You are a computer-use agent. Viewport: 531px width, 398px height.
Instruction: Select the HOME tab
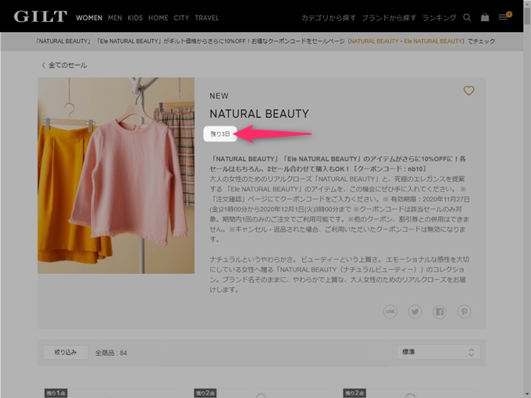(x=159, y=18)
